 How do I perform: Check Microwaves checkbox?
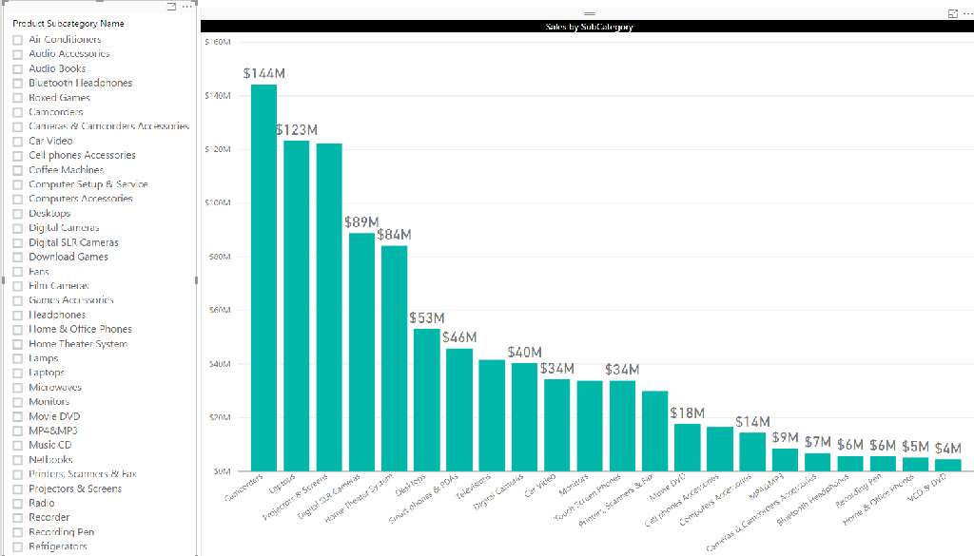(17, 387)
